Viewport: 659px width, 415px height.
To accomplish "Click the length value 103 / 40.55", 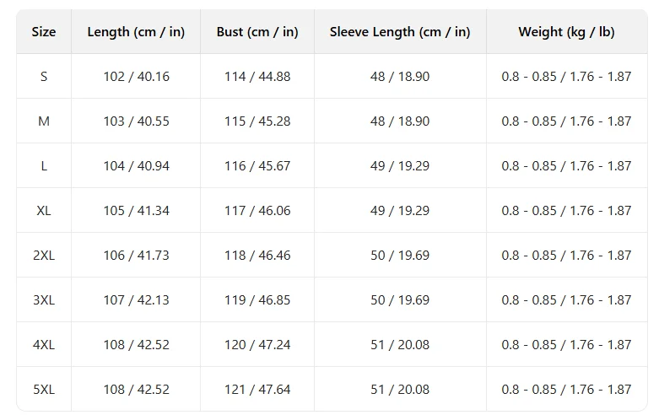I will point(136,121).
